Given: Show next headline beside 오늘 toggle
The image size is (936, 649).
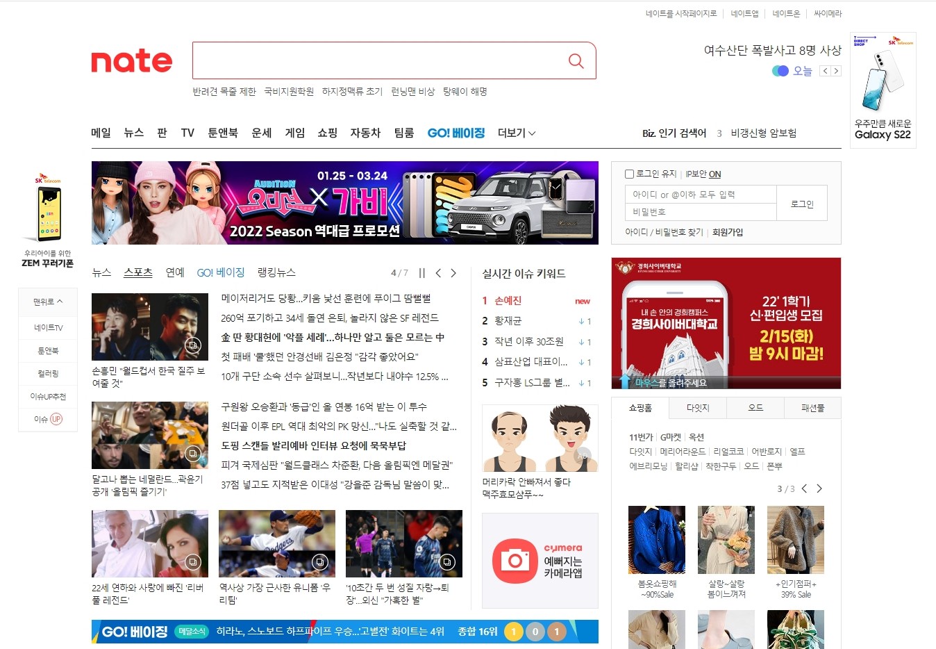Looking at the screenshot, I should tap(836, 71).
